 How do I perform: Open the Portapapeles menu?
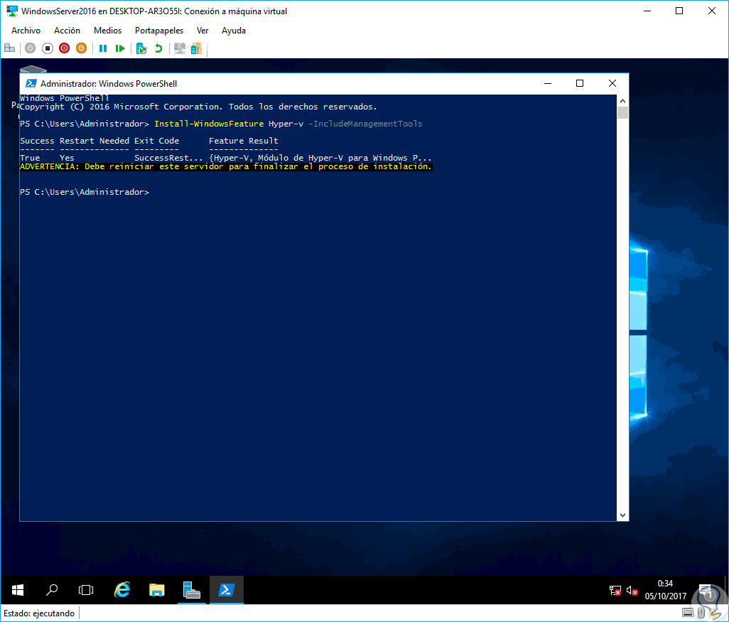click(159, 31)
